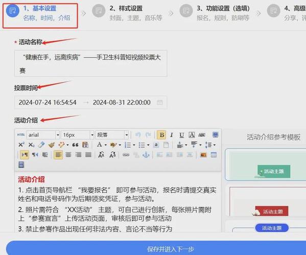Click the voting start time 2024-07-24

coord(48,103)
